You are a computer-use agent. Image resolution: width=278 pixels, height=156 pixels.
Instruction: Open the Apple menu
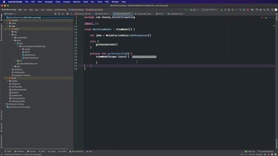pos(4,2)
